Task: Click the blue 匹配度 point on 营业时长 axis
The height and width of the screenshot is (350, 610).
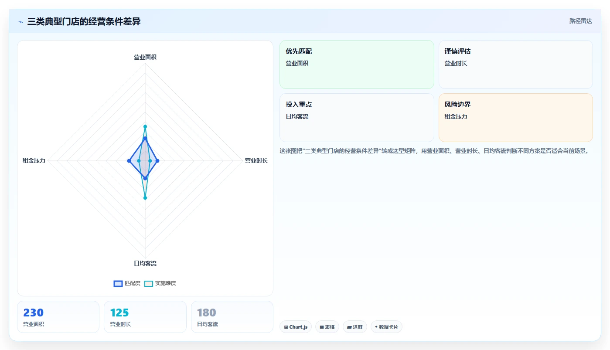Action: (x=157, y=161)
